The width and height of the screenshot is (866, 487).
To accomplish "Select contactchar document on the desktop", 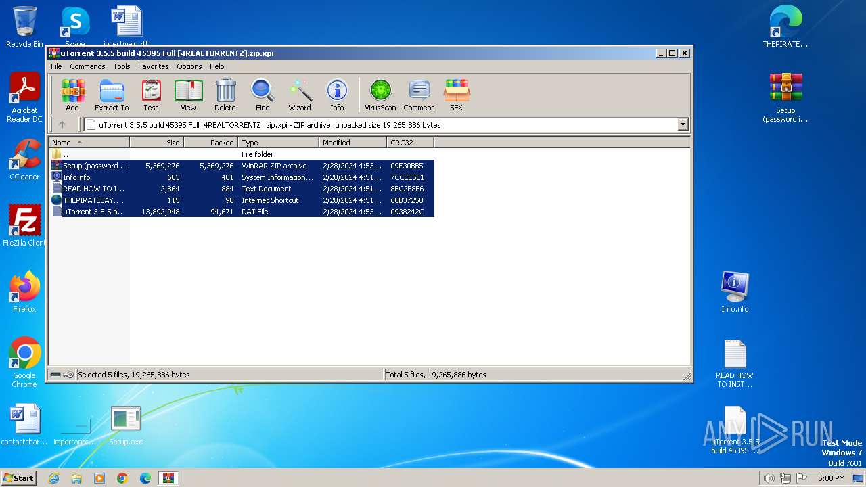I will [24, 425].
